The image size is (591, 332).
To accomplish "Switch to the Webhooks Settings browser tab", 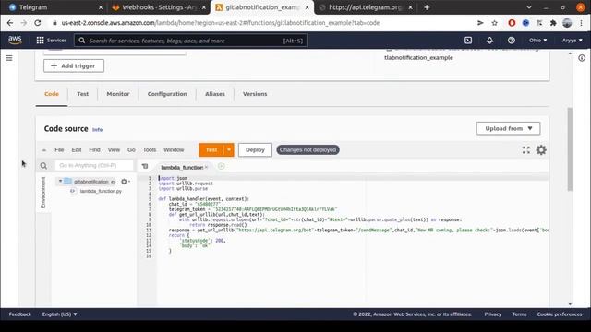I will (160, 7).
